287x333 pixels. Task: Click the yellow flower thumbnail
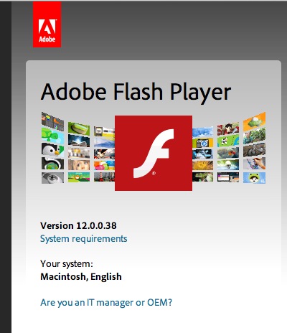202,165
